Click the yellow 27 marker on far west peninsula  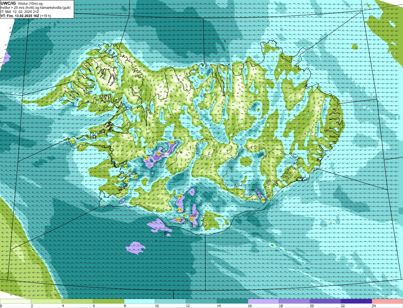[73, 142]
